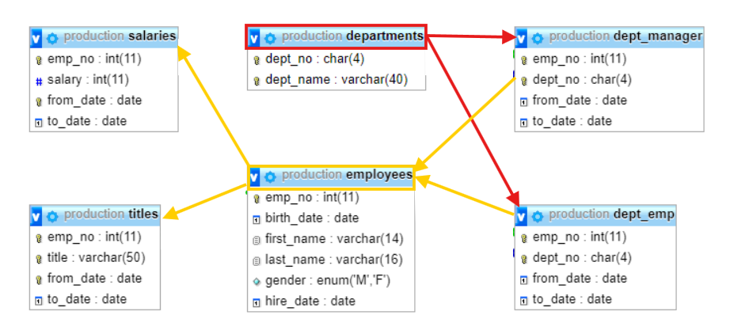Collapse the departments table using the v toggle
730x334 pixels.
[253, 38]
